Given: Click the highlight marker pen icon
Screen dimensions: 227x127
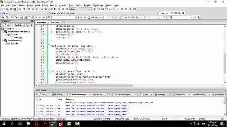Looking at the screenshot, I should [89, 17].
